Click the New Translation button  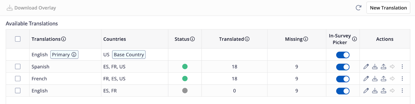388,8
